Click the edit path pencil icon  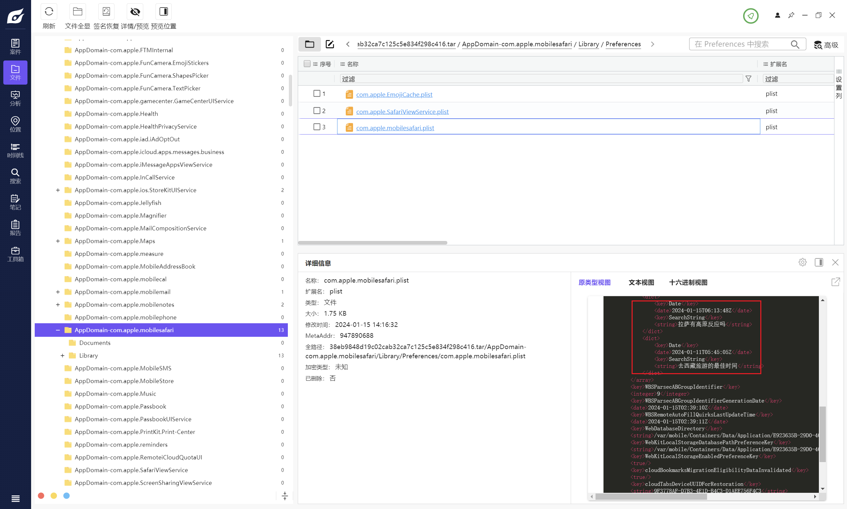[329, 44]
